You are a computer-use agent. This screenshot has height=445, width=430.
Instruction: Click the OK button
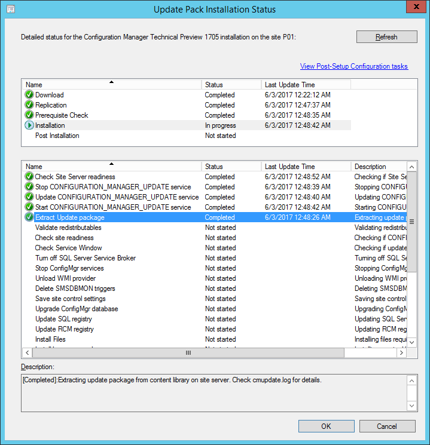[x=327, y=426]
